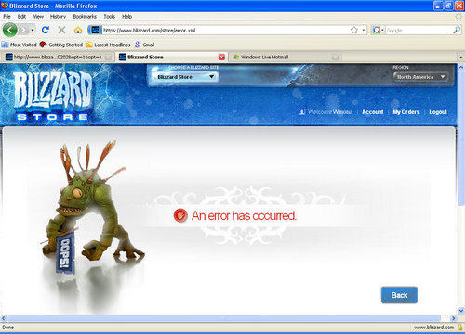Open the Most Visited bookmarks folder

click(x=20, y=45)
